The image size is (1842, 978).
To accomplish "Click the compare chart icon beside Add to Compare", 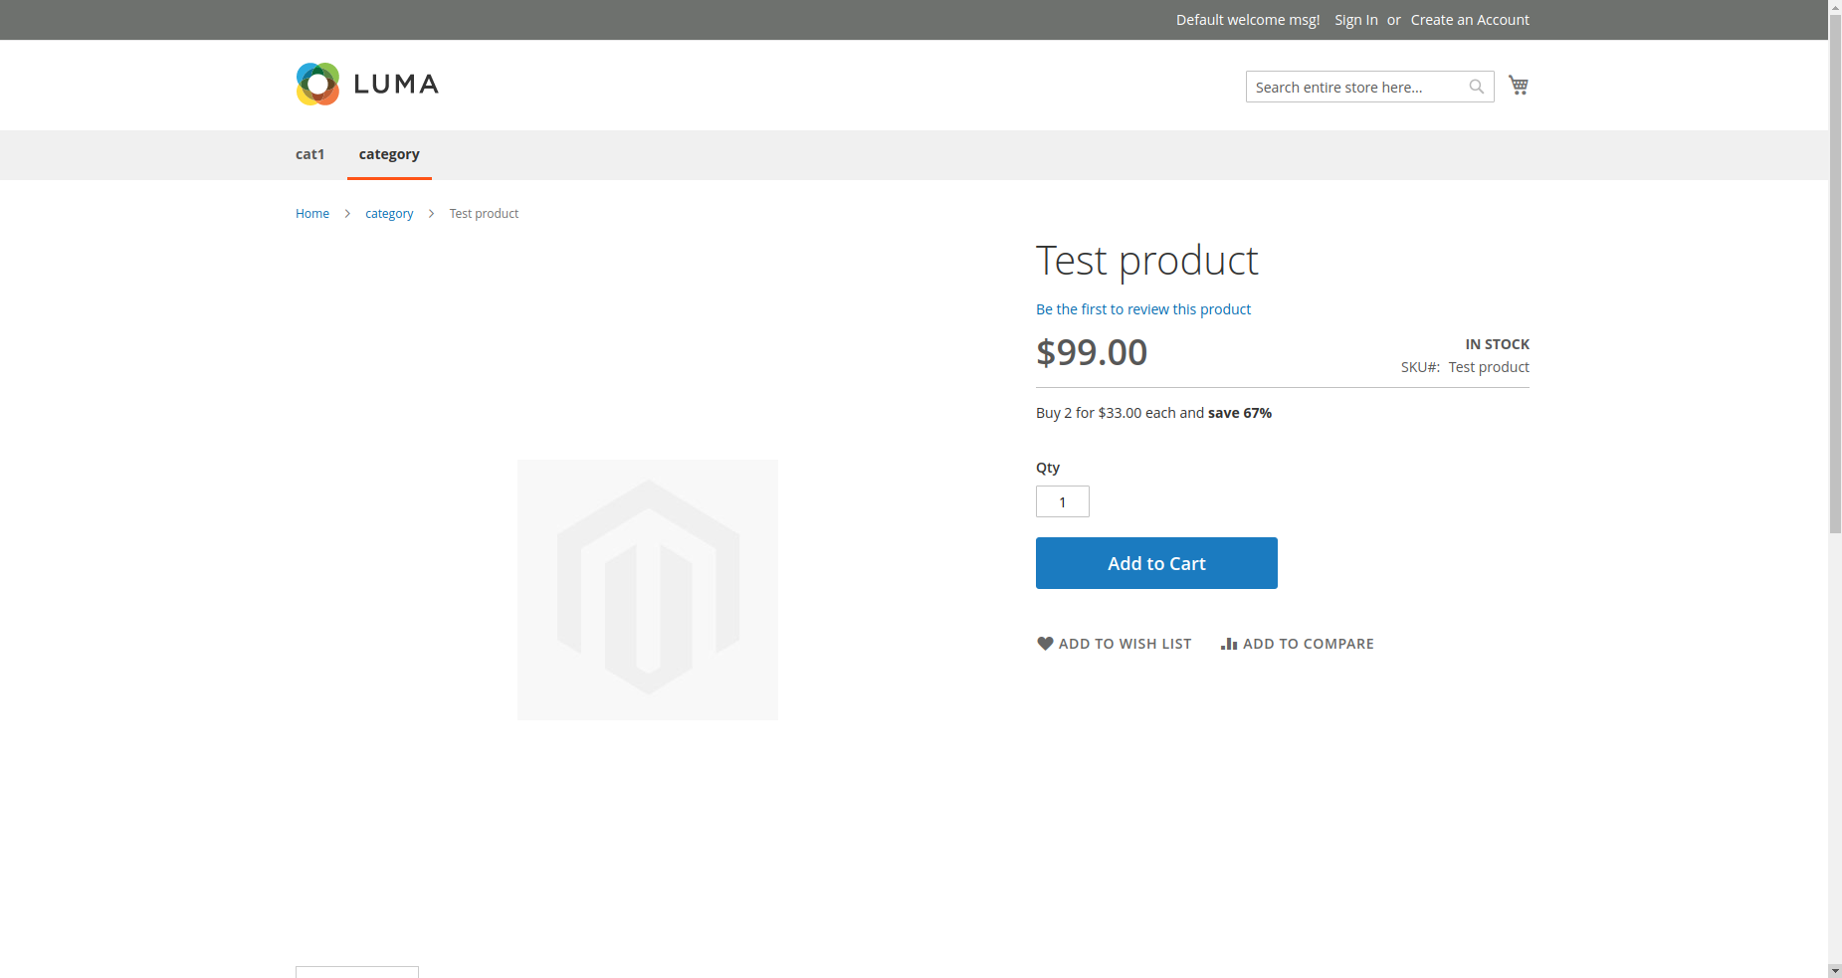I will tap(1228, 643).
